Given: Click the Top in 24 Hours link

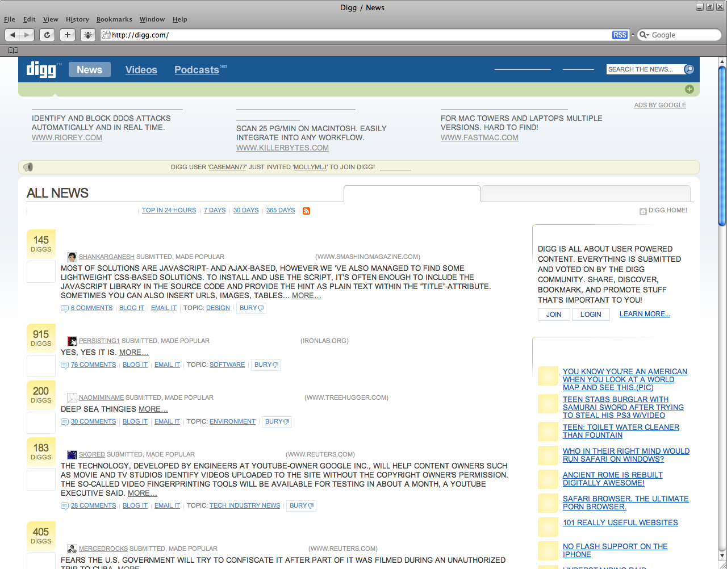Looking at the screenshot, I should [169, 211].
